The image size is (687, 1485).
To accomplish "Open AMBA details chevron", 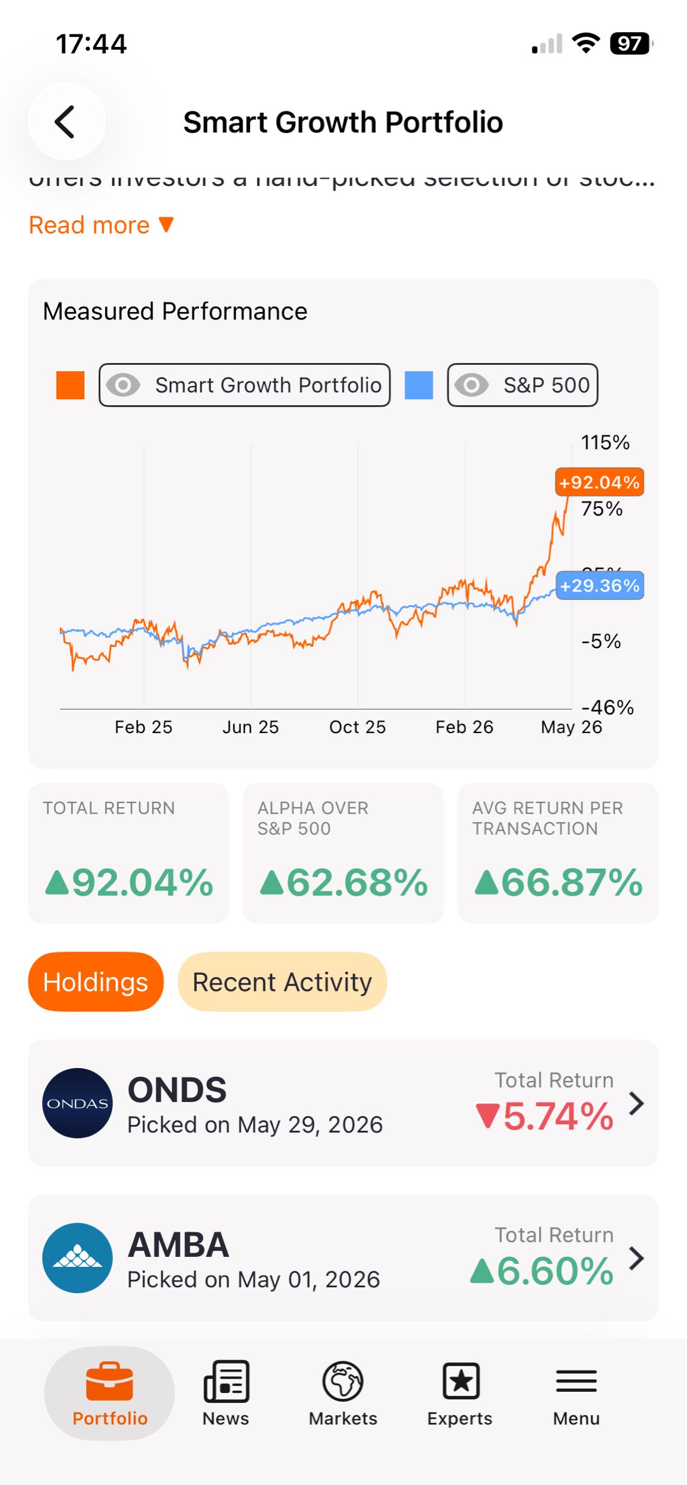I will (x=636, y=1257).
